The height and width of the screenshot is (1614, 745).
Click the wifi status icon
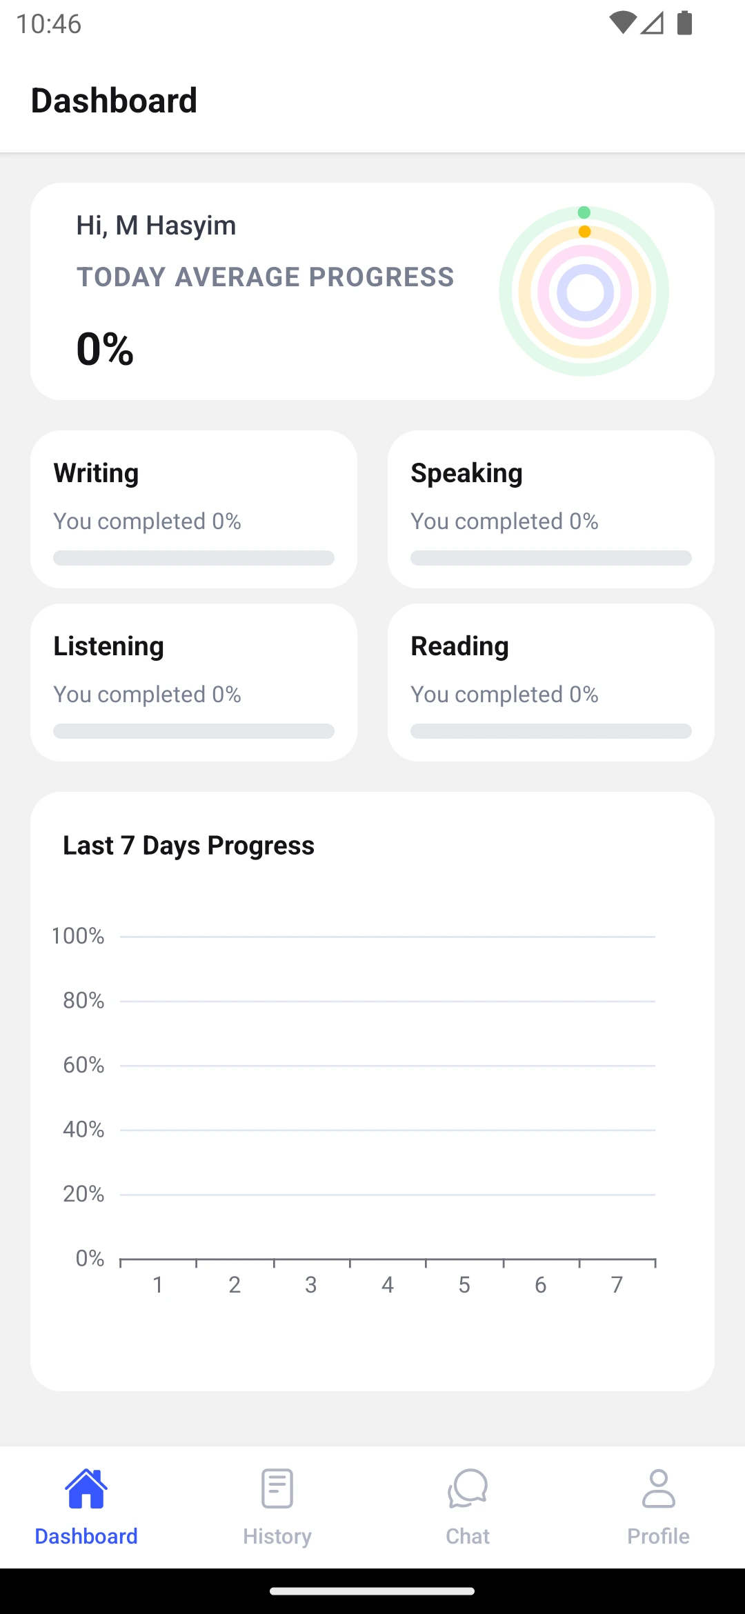click(x=622, y=23)
